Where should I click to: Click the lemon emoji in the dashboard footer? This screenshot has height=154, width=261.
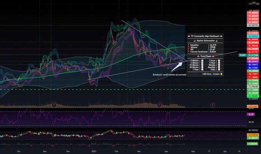[222, 74]
